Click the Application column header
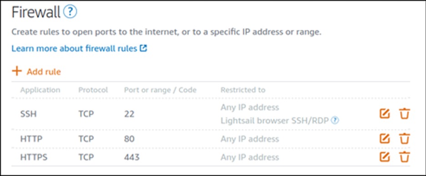This screenshot has width=426, height=176. tap(40, 90)
